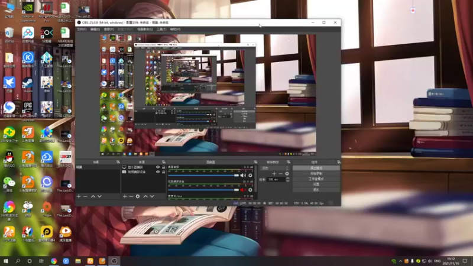Open desktop audio settings gear in mixer

tap(250, 175)
